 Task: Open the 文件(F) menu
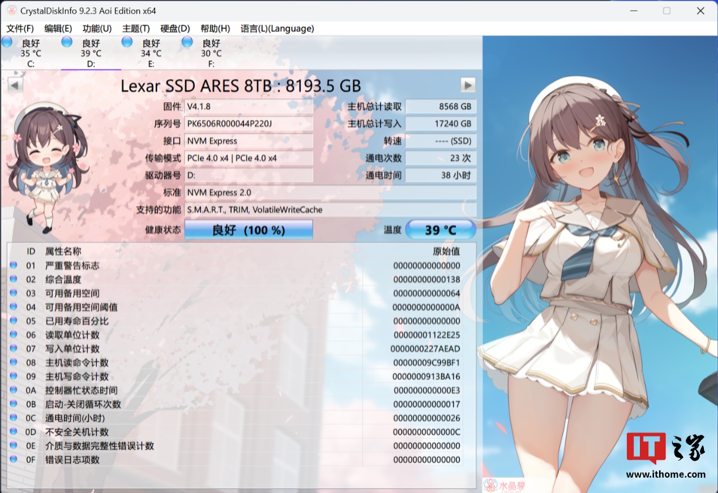[20, 28]
